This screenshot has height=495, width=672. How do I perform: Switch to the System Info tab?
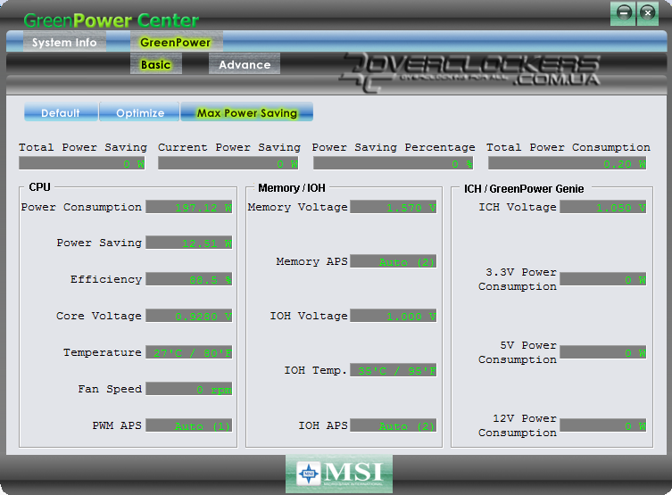(64, 43)
